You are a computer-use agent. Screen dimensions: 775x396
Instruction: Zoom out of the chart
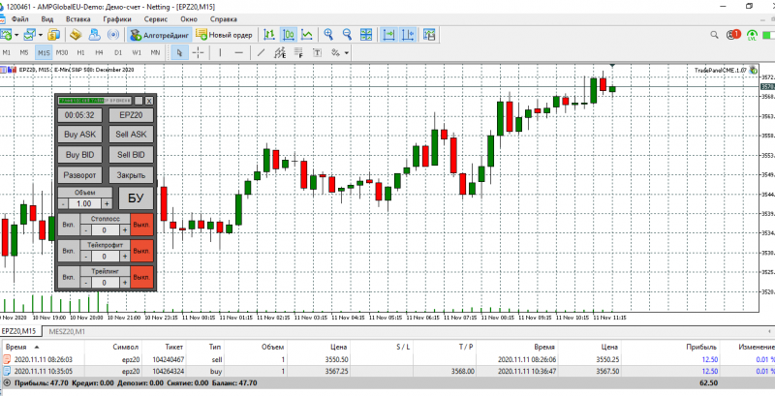click(347, 35)
